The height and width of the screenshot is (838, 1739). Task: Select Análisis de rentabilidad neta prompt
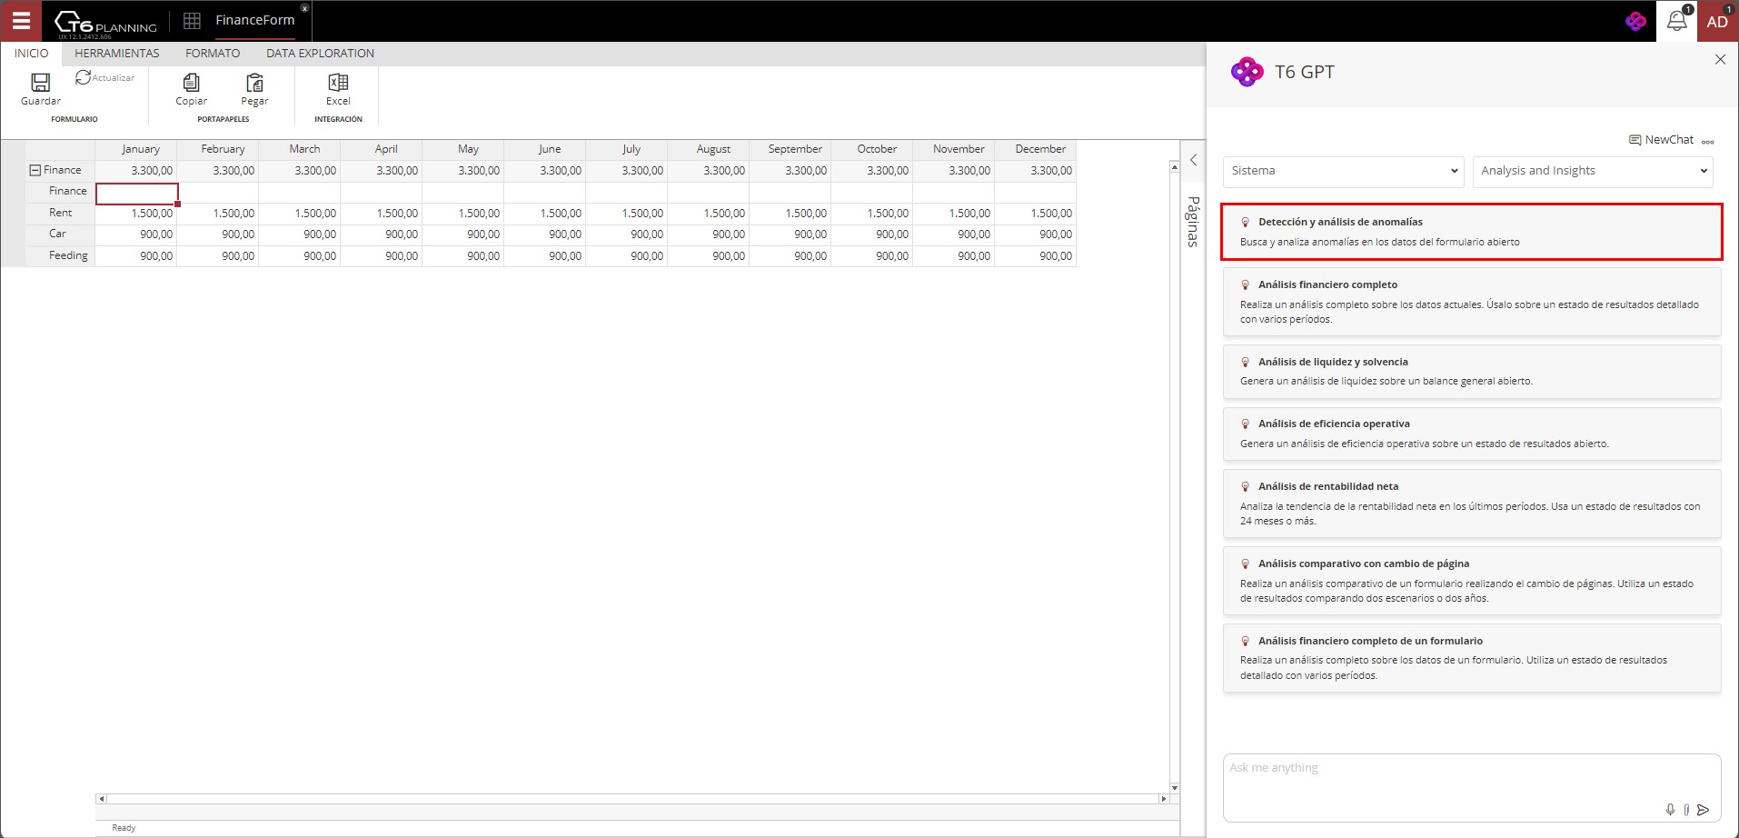(1472, 504)
